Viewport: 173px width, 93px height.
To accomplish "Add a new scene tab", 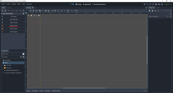I will [36, 8].
